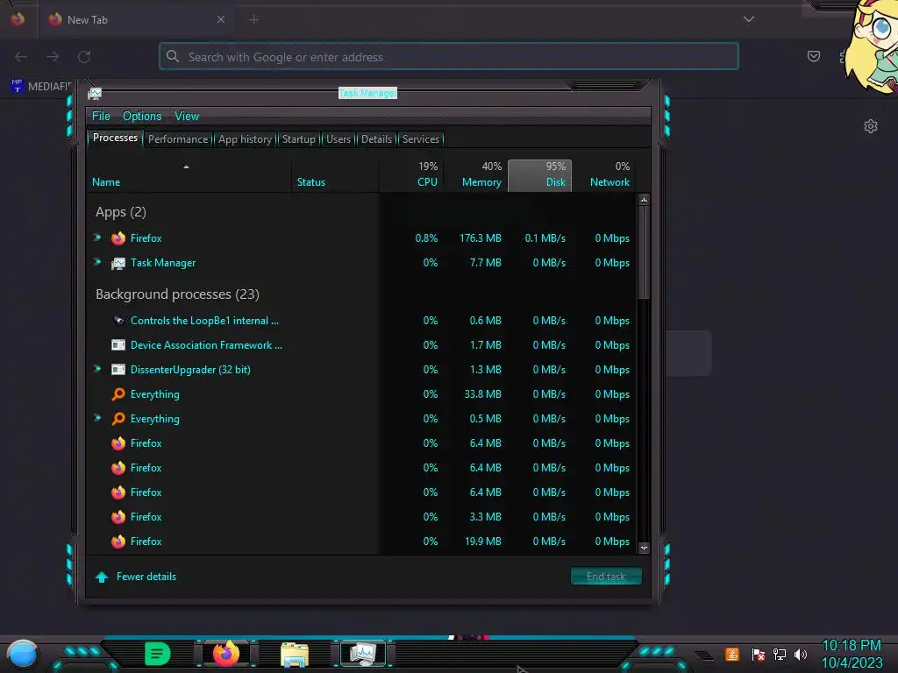Image resolution: width=898 pixels, height=673 pixels.
Task: Select the Controls the LoopBe1 internal row
Action: coord(360,321)
